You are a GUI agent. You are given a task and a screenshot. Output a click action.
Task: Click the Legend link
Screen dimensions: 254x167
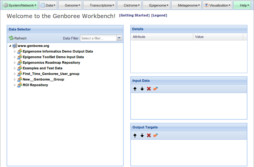point(159,15)
